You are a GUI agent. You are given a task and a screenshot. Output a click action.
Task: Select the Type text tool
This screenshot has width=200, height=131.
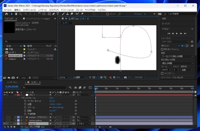tap(58, 14)
